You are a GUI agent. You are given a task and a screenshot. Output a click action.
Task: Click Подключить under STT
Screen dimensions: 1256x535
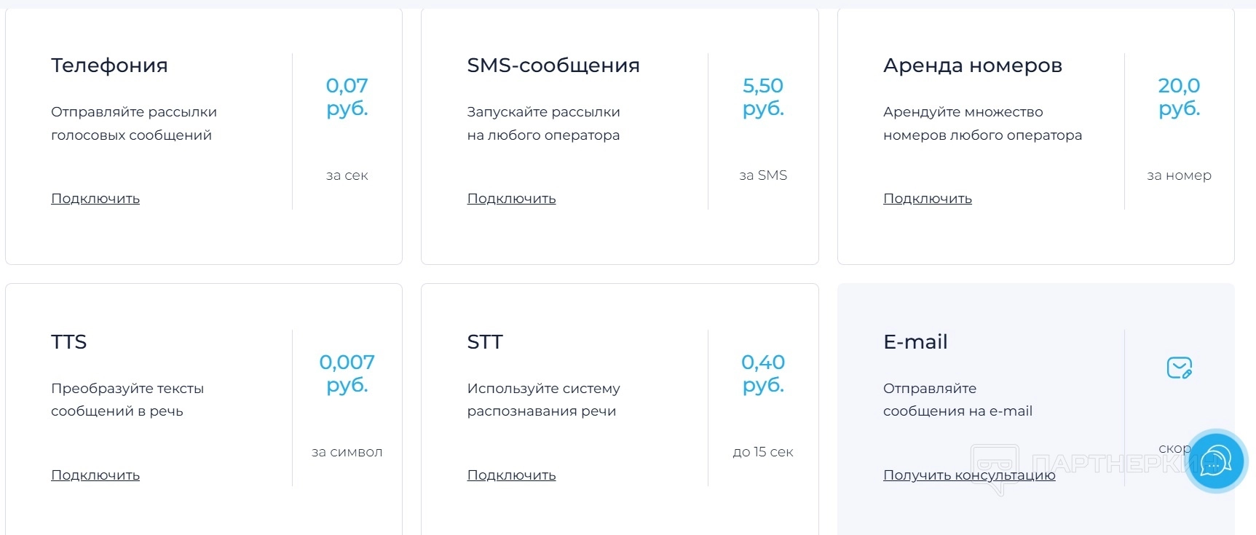511,475
